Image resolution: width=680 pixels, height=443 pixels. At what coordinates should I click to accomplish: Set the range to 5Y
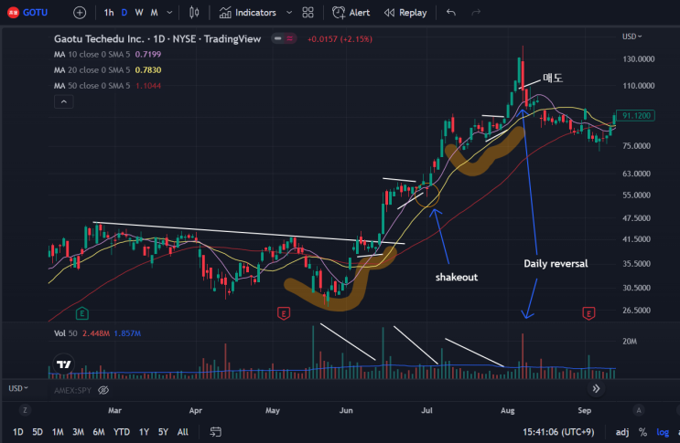click(163, 432)
